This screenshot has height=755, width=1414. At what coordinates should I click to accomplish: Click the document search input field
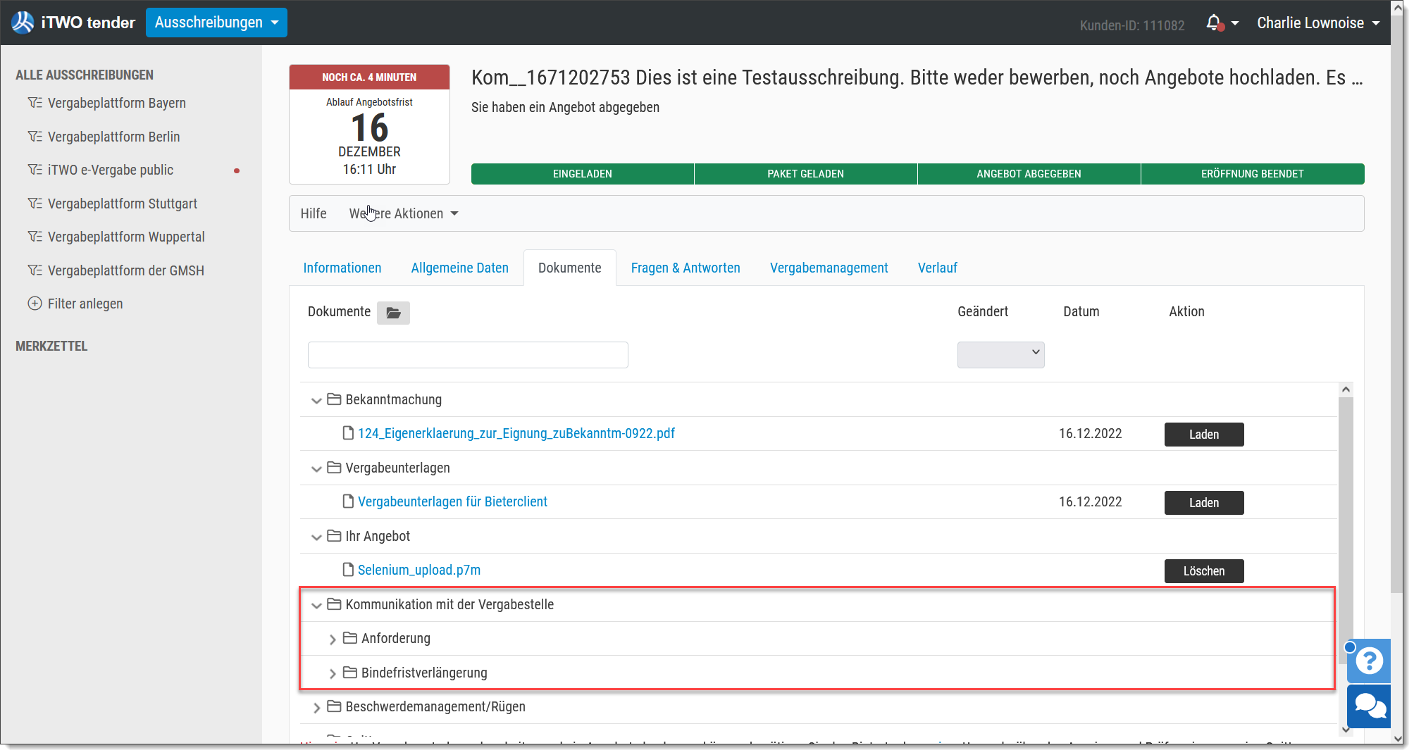pyautogui.click(x=468, y=355)
